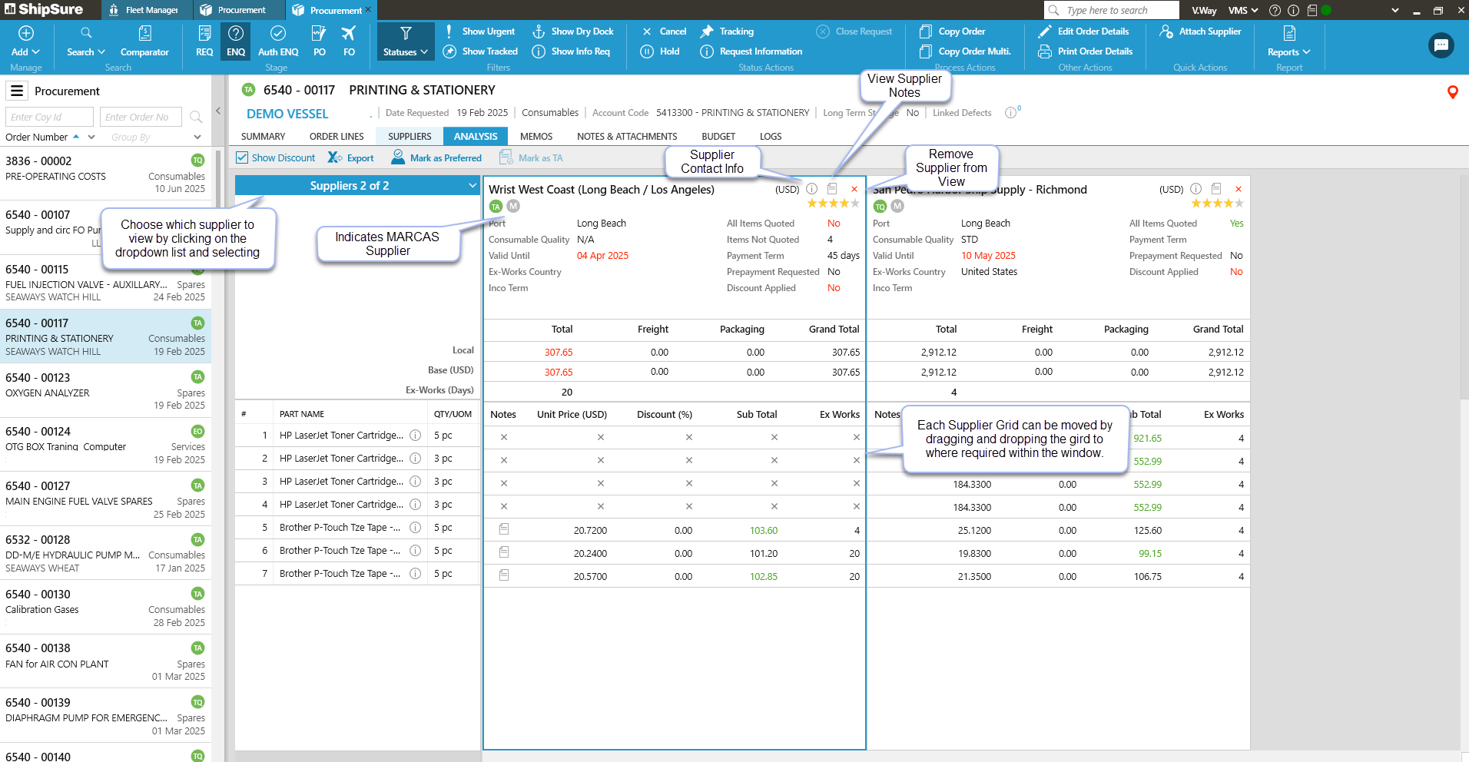
Task: Open the Statuses filter dropdown
Action: (406, 41)
